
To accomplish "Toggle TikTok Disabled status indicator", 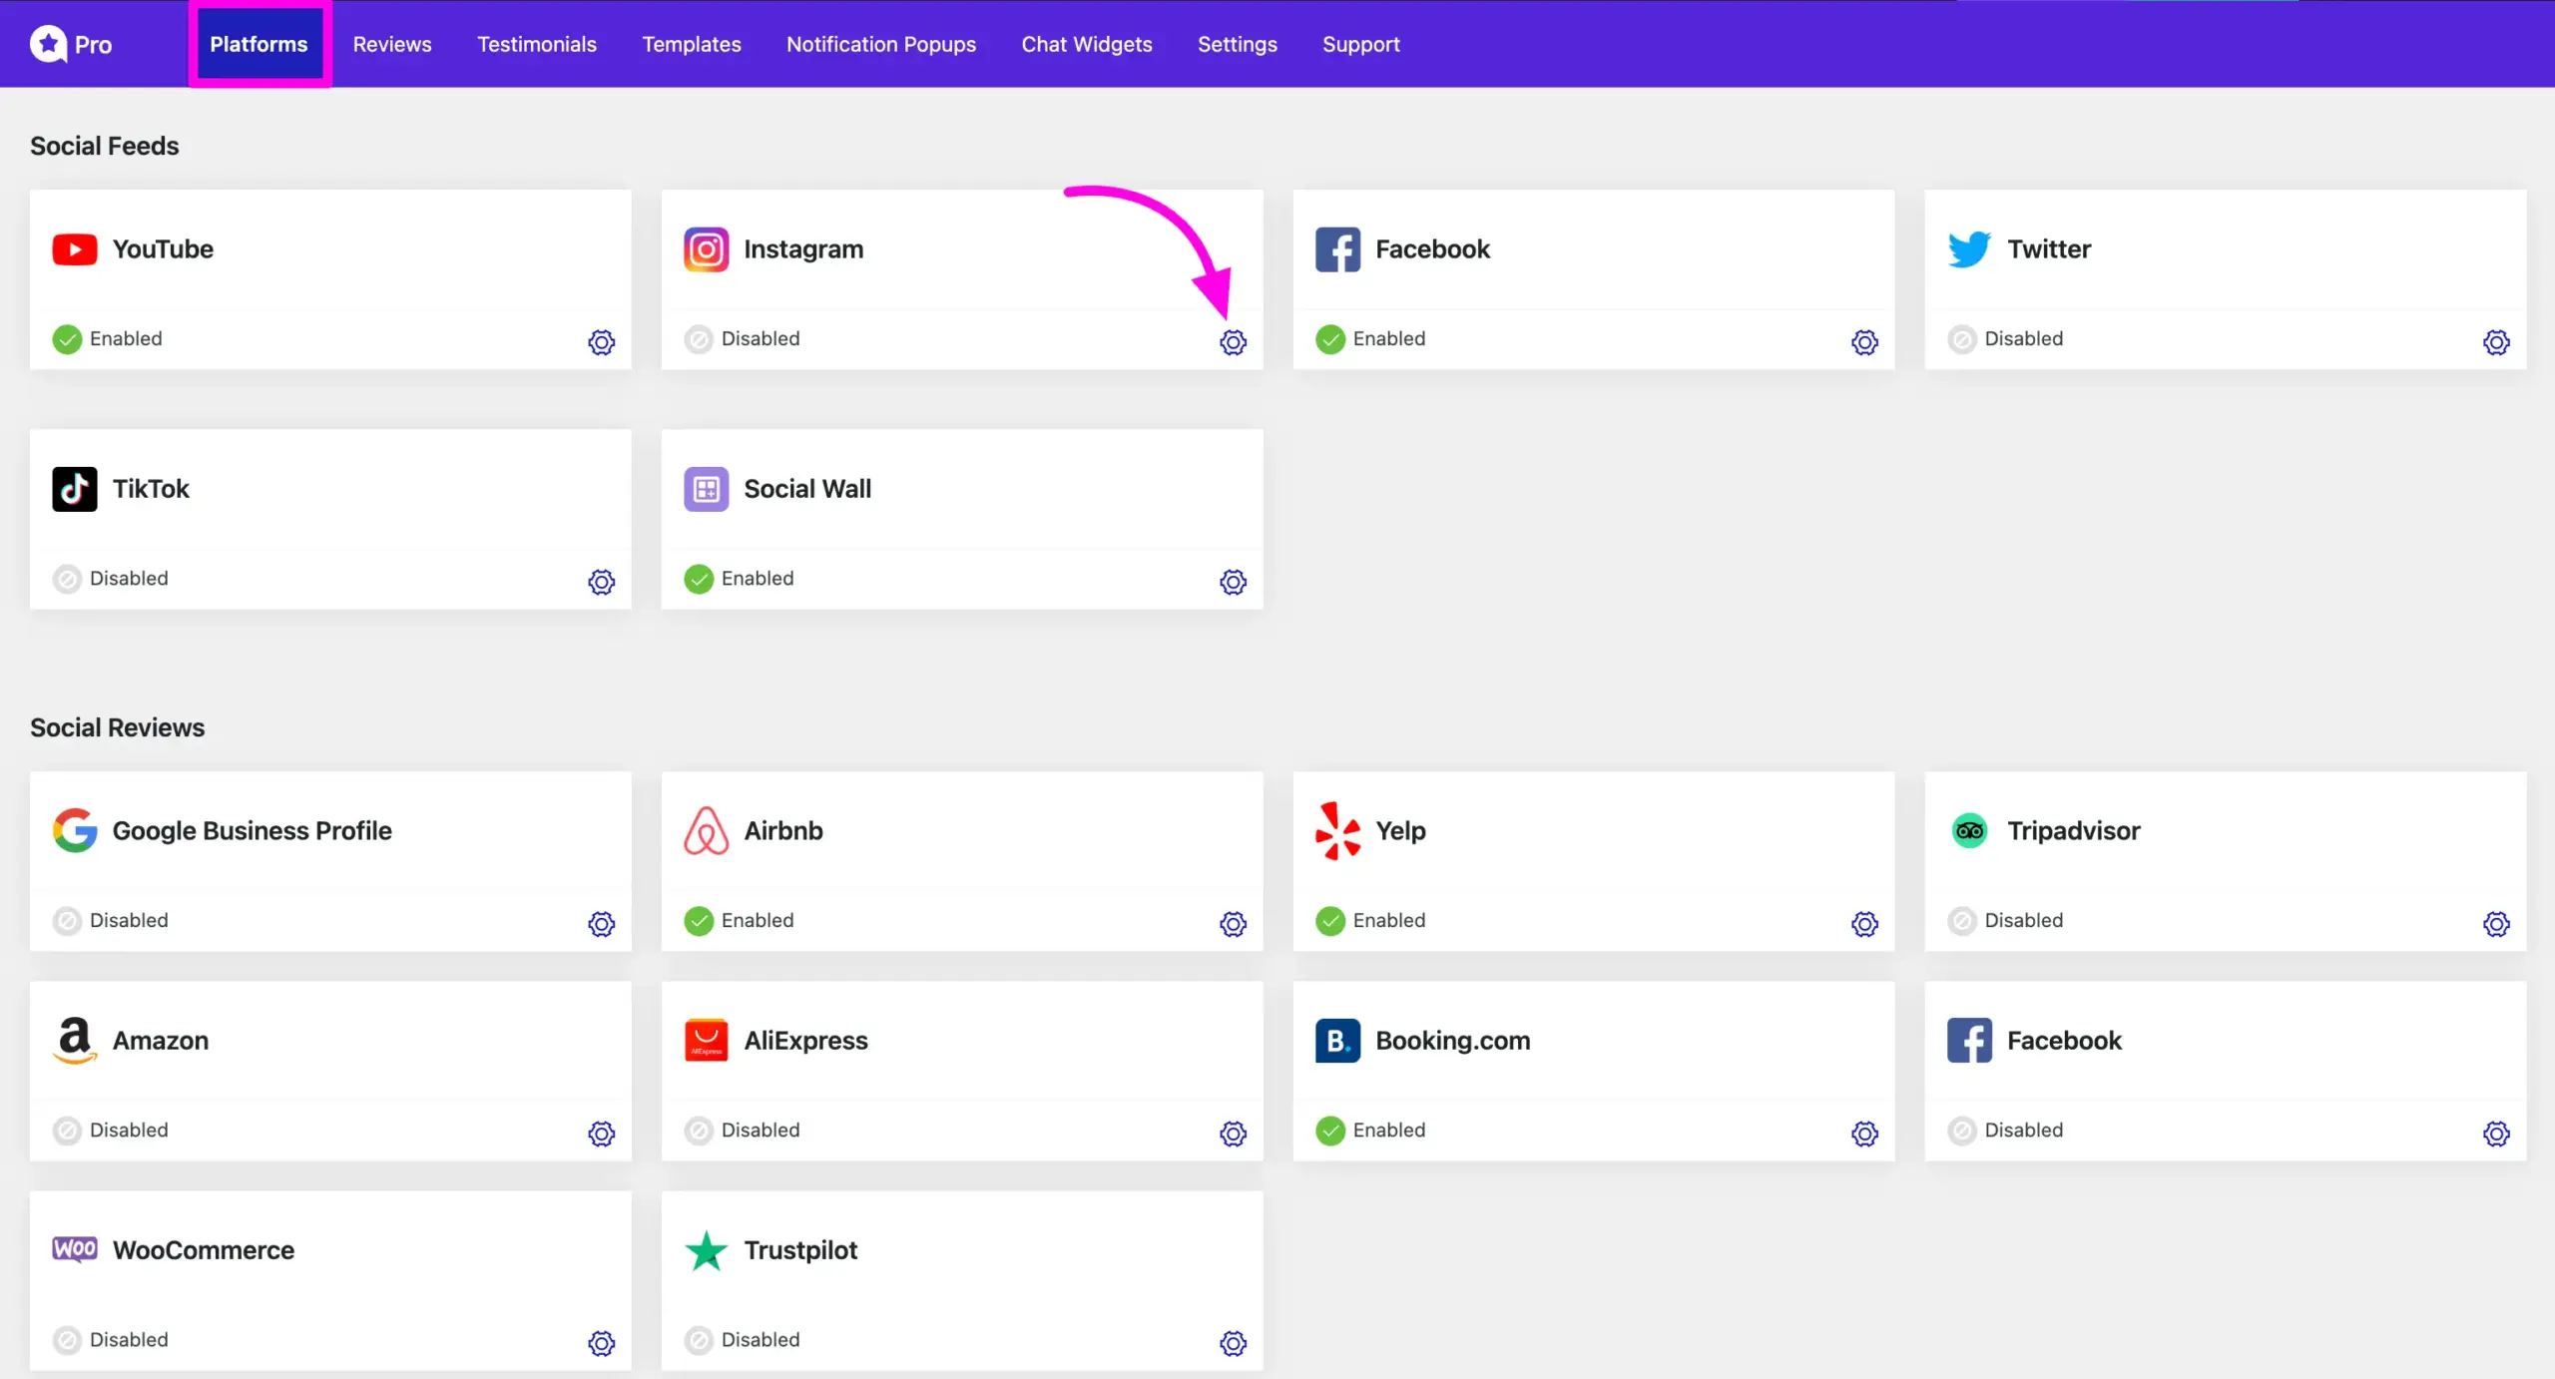I will pyautogui.click(x=67, y=579).
